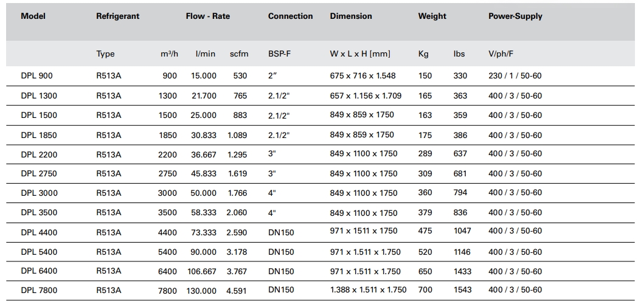The height and width of the screenshot is (304, 638).
Task: Click the Model column header
Action: (x=33, y=16)
